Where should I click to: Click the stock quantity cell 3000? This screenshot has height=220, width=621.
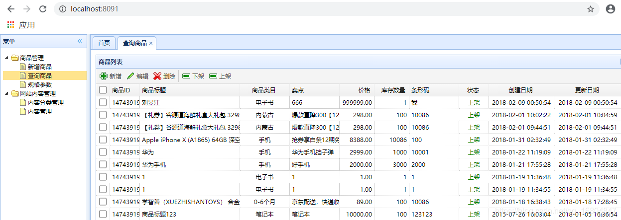pyautogui.click(x=391, y=164)
